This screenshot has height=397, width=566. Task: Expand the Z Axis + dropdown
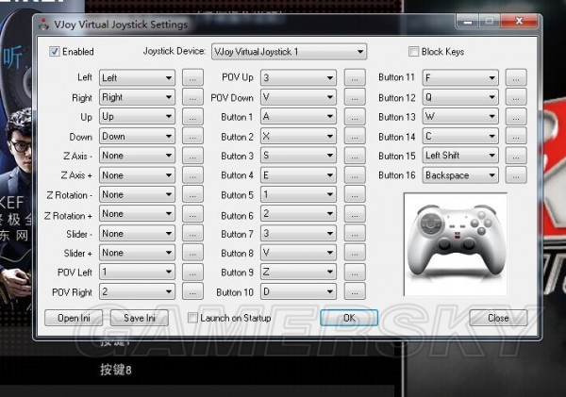tap(137, 175)
